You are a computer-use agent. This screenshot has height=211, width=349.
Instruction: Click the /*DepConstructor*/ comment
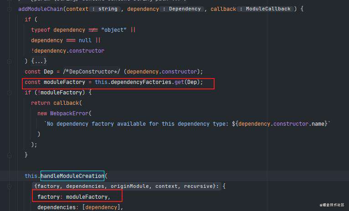coord(92,72)
